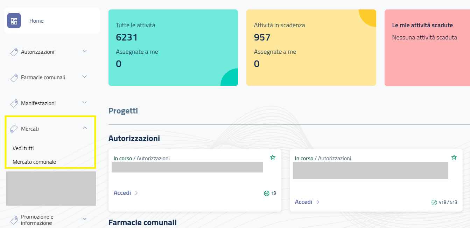This screenshot has width=470, height=228.
Task: Click the Home dashboard grid icon
Action: pyautogui.click(x=14, y=21)
